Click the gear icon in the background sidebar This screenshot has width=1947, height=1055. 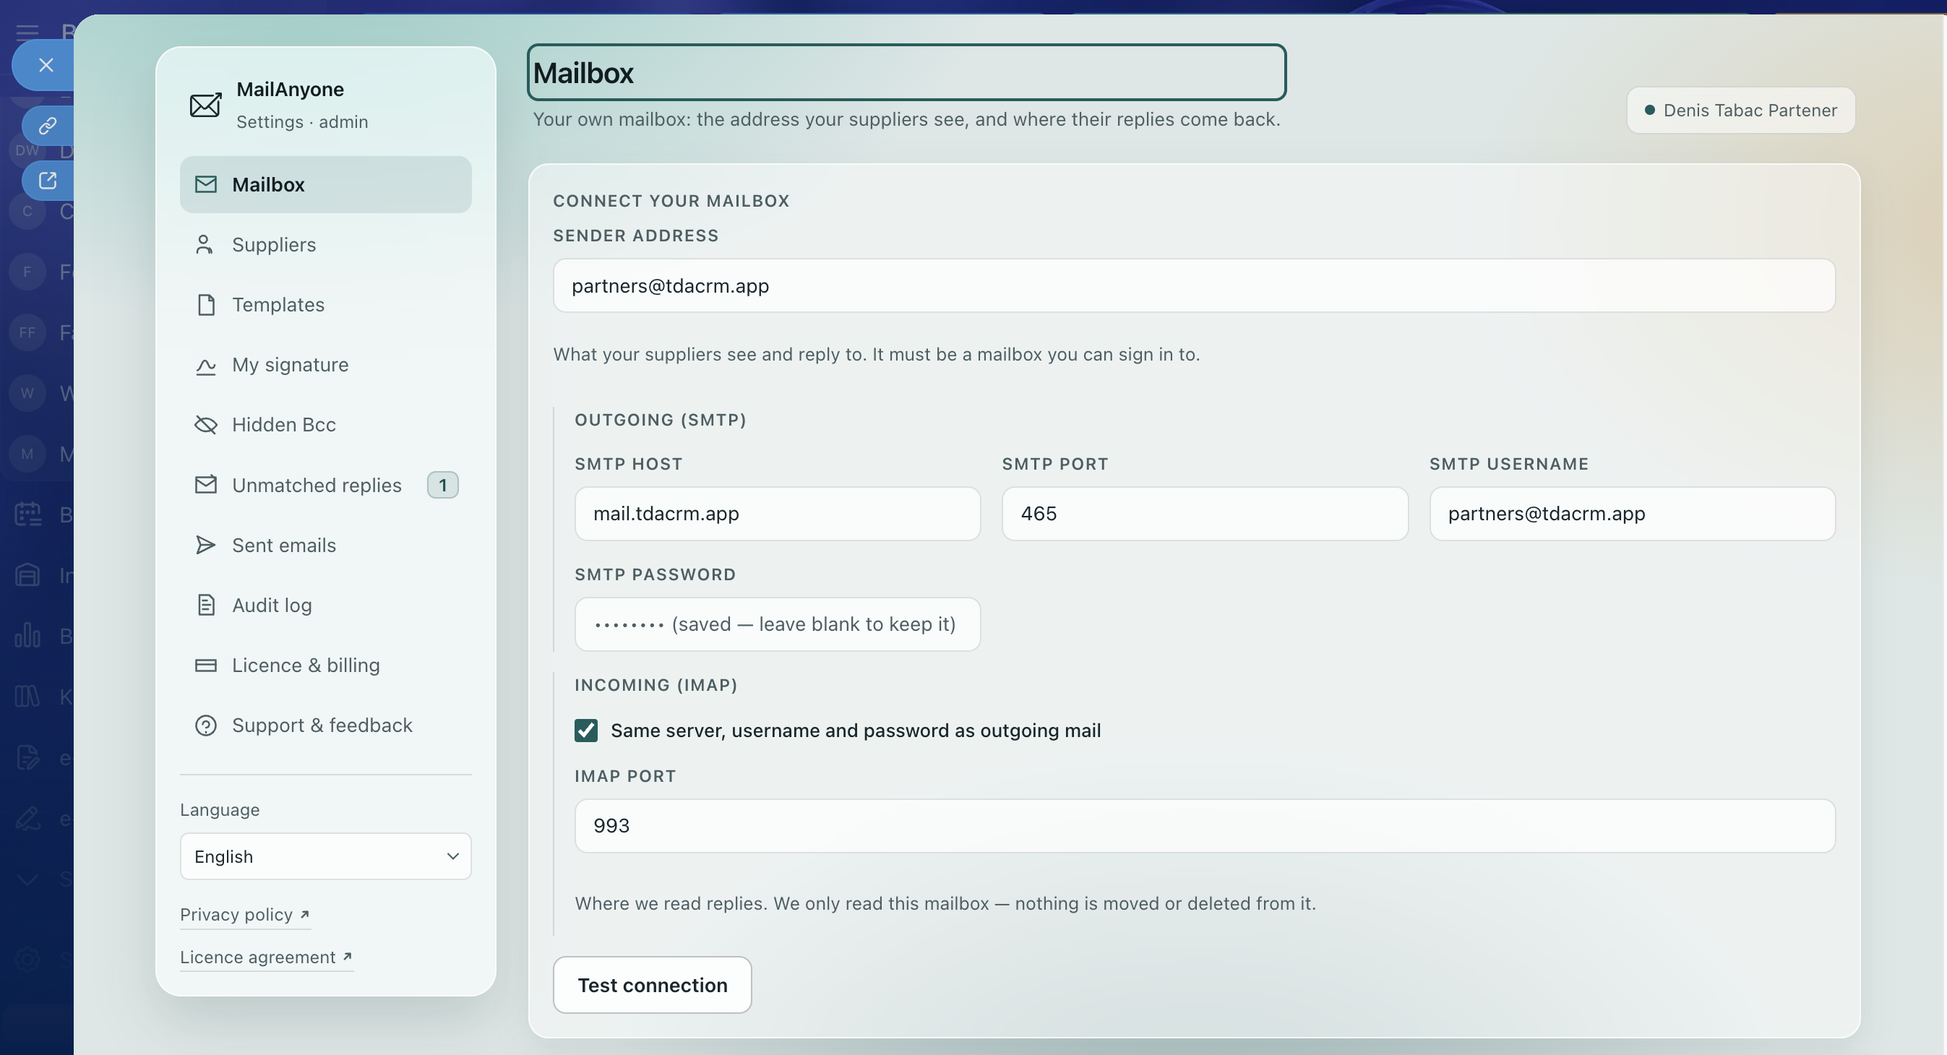click(x=28, y=960)
